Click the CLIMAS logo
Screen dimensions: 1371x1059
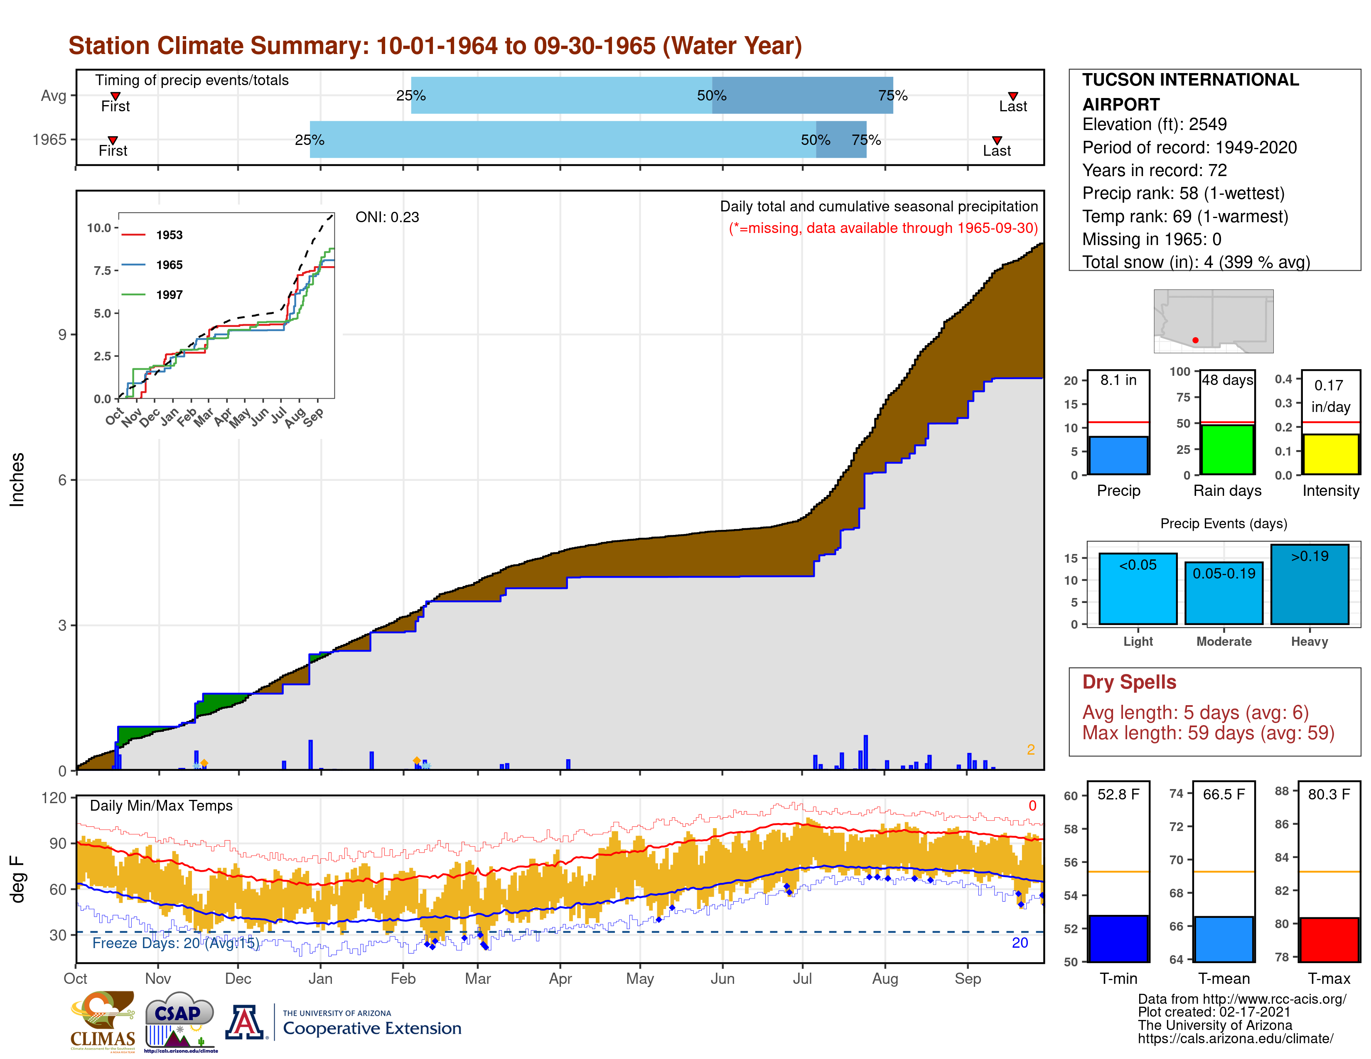[102, 1021]
